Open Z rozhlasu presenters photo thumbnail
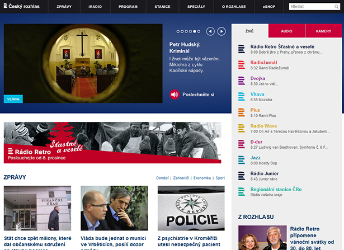Viewport: 344px width, 250px height. coord(262,238)
